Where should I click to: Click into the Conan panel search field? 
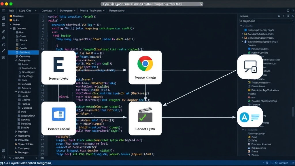point(266,21)
